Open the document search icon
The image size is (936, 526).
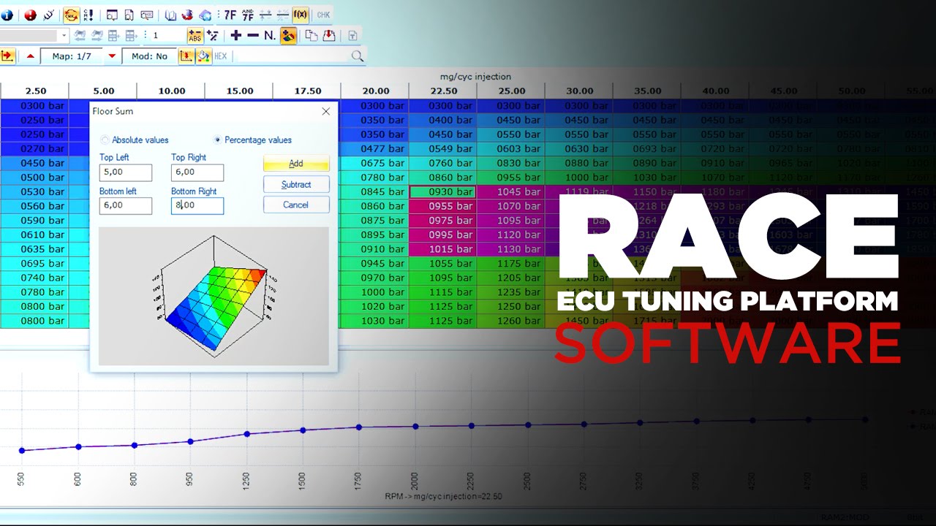[129, 15]
